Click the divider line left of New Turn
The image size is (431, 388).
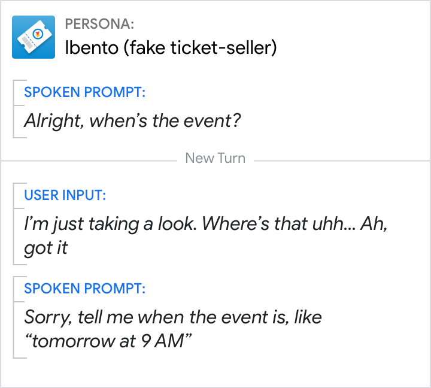tap(90, 160)
